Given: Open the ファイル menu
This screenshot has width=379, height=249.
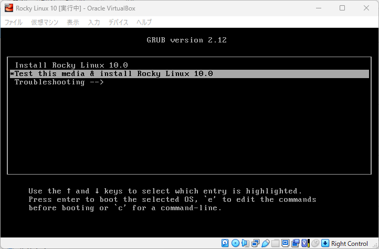Looking at the screenshot, I should (14, 22).
